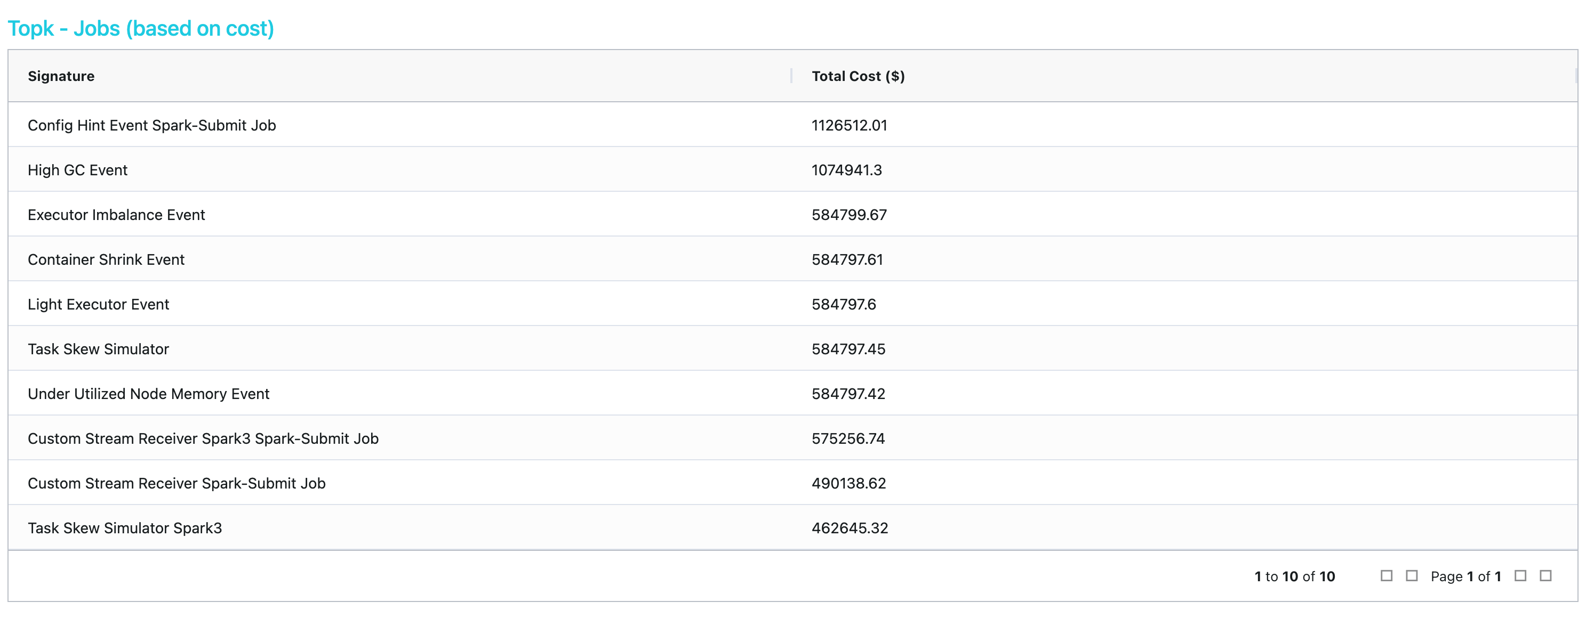
Task: Select the Task Skew Simulator Spark3 row
Action: (x=125, y=528)
